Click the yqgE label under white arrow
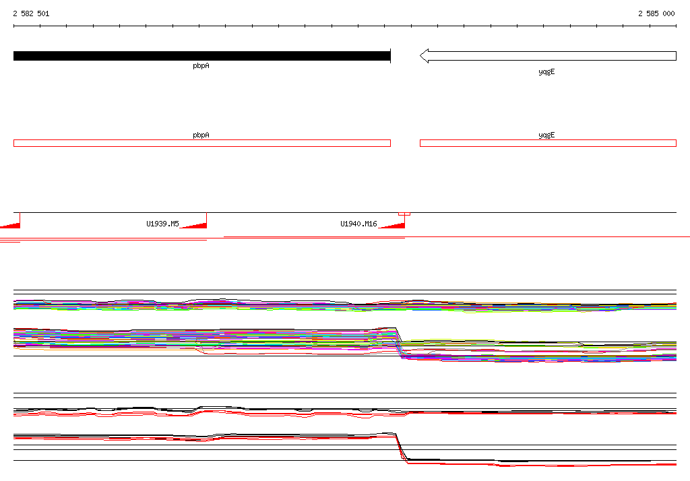Image resolution: width=690 pixels, height=481 pixels. point(546,71)
